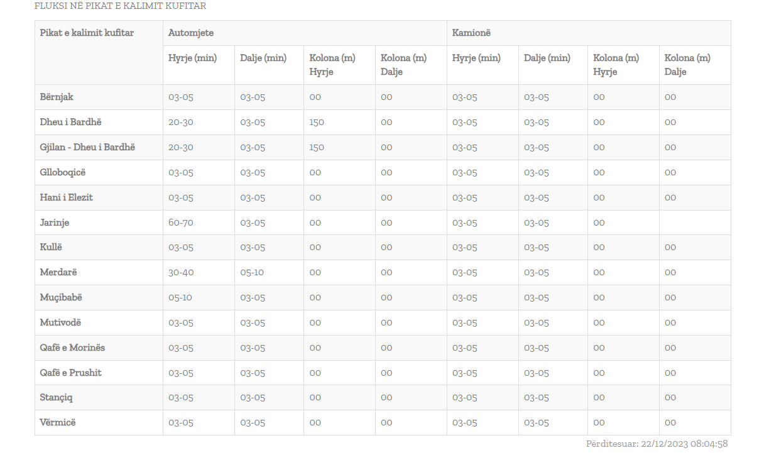764x465 pixels.
Task: Click 'Dalje (min)' header under Kamionë
Action: (x=547, y=58)
